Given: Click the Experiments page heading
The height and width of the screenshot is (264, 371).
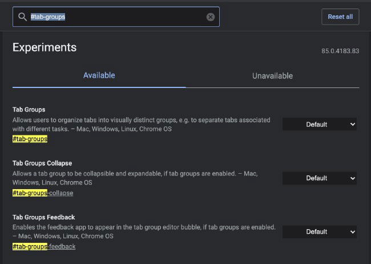Looking at the screenshot, I should 45,47.
